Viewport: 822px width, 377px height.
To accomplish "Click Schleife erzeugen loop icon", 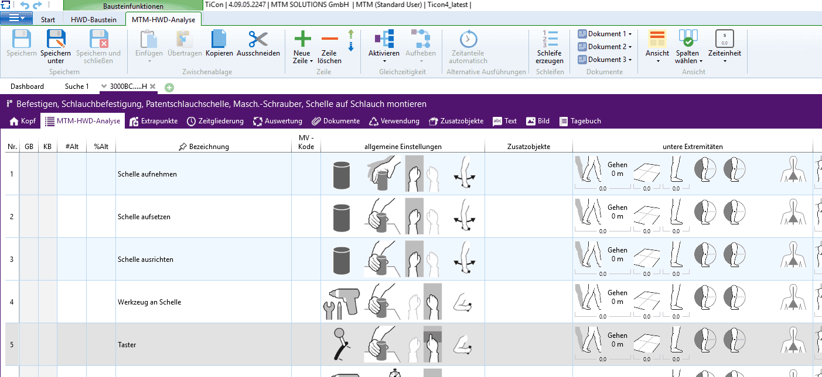I will (550, 40).
